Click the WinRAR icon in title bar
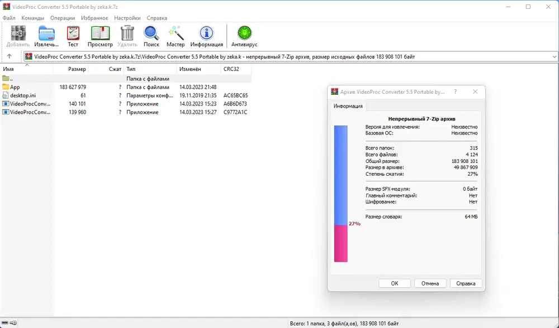 (6, 7)
